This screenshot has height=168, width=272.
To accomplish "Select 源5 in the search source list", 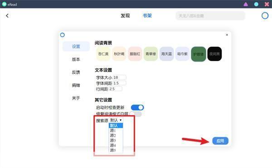I will point(116,150).
